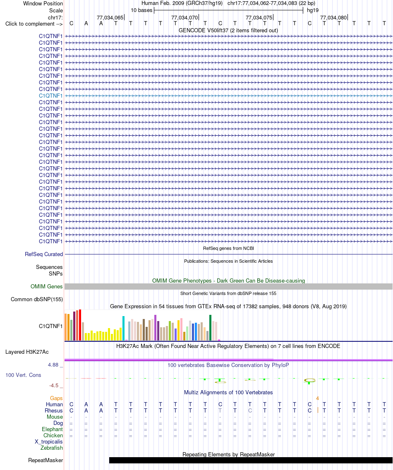Click the orange Gaps label
This screenshot has height=470, width=393.
(x=56, y=398)
